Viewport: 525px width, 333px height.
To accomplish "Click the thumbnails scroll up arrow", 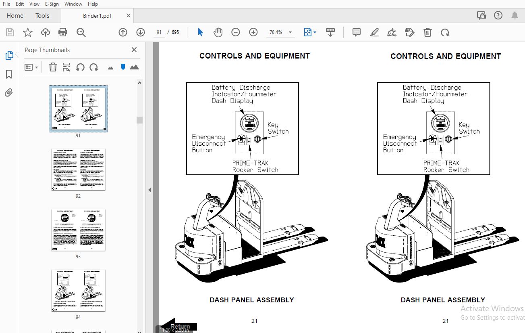I will click(x=139, y=83).
